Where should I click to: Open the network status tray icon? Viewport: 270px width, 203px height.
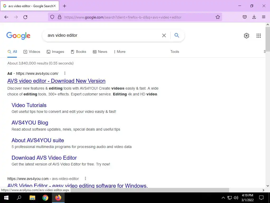(x=230, y=198)
